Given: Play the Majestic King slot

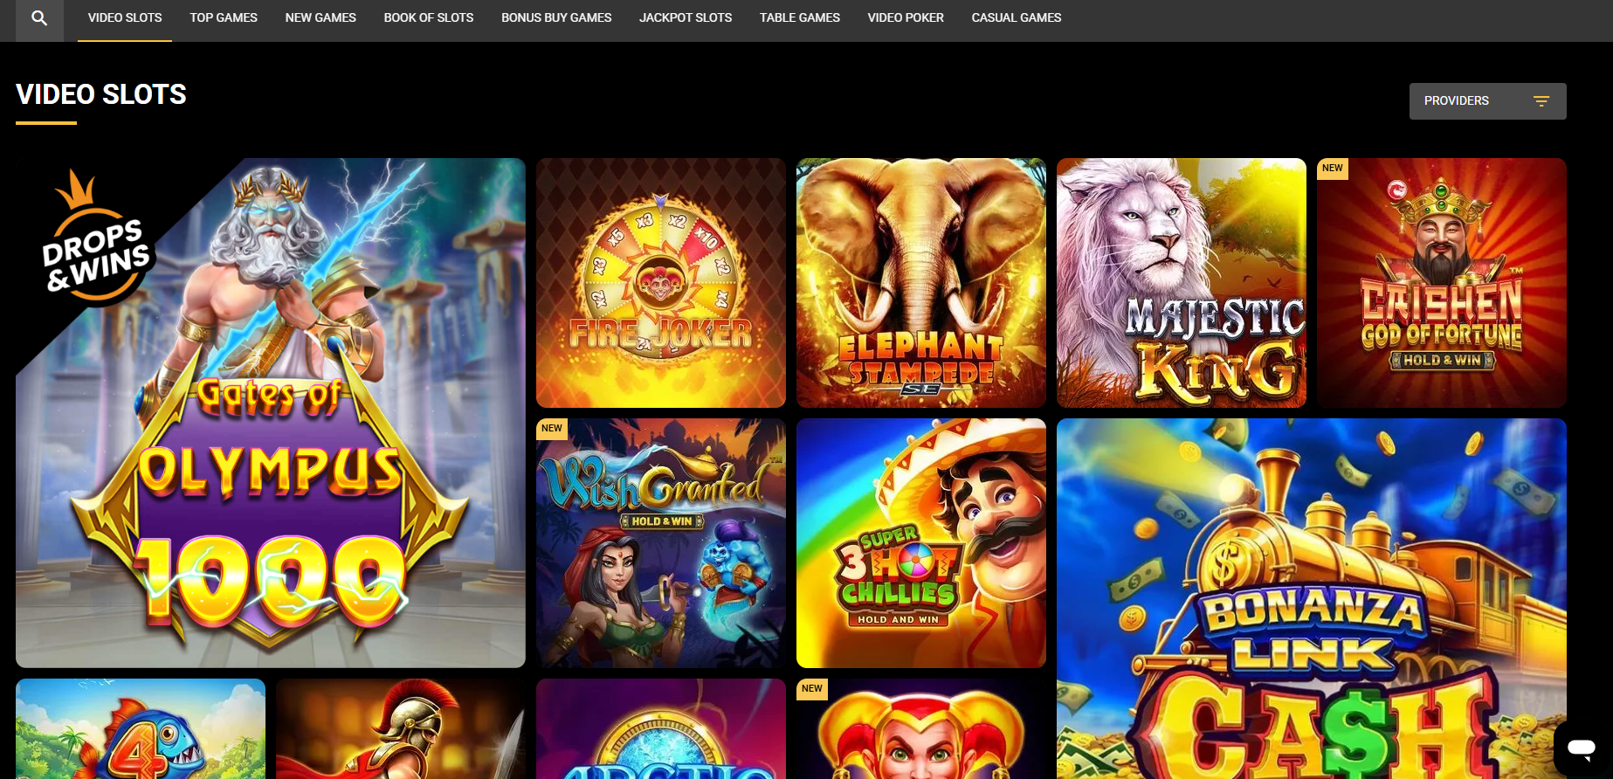Looking at the screenshot, I should tap(1182, 283).
